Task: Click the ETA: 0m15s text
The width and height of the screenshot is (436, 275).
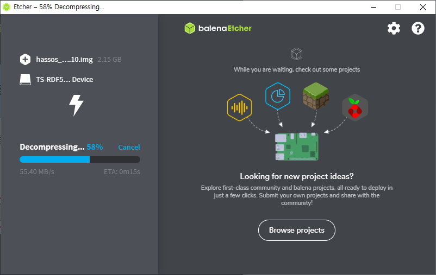Action: (x=122, y=172)
